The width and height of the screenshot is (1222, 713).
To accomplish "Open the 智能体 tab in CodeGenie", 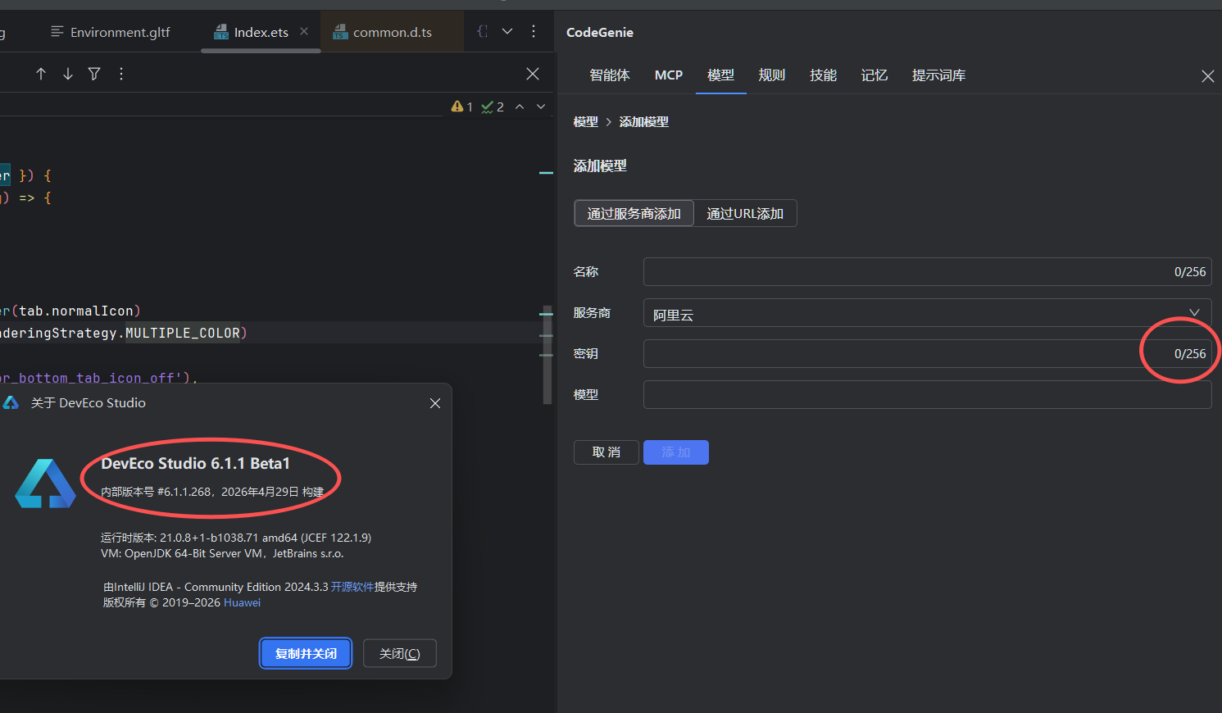I will click(610, 75).
